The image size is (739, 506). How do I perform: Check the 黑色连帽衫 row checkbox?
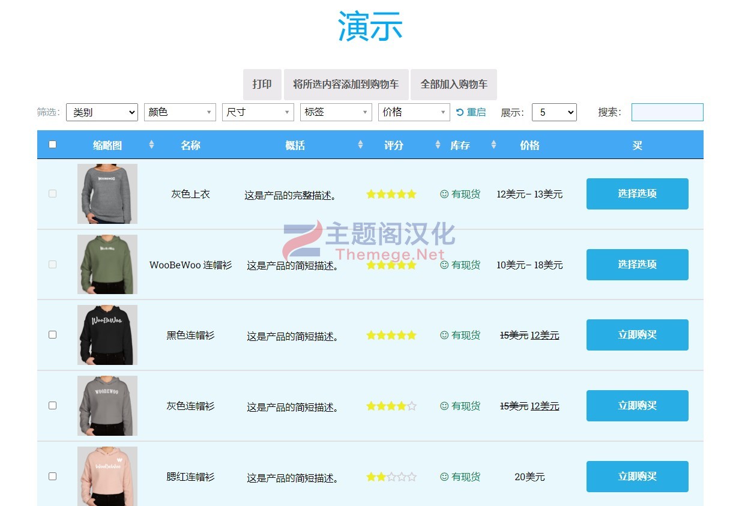52,334
